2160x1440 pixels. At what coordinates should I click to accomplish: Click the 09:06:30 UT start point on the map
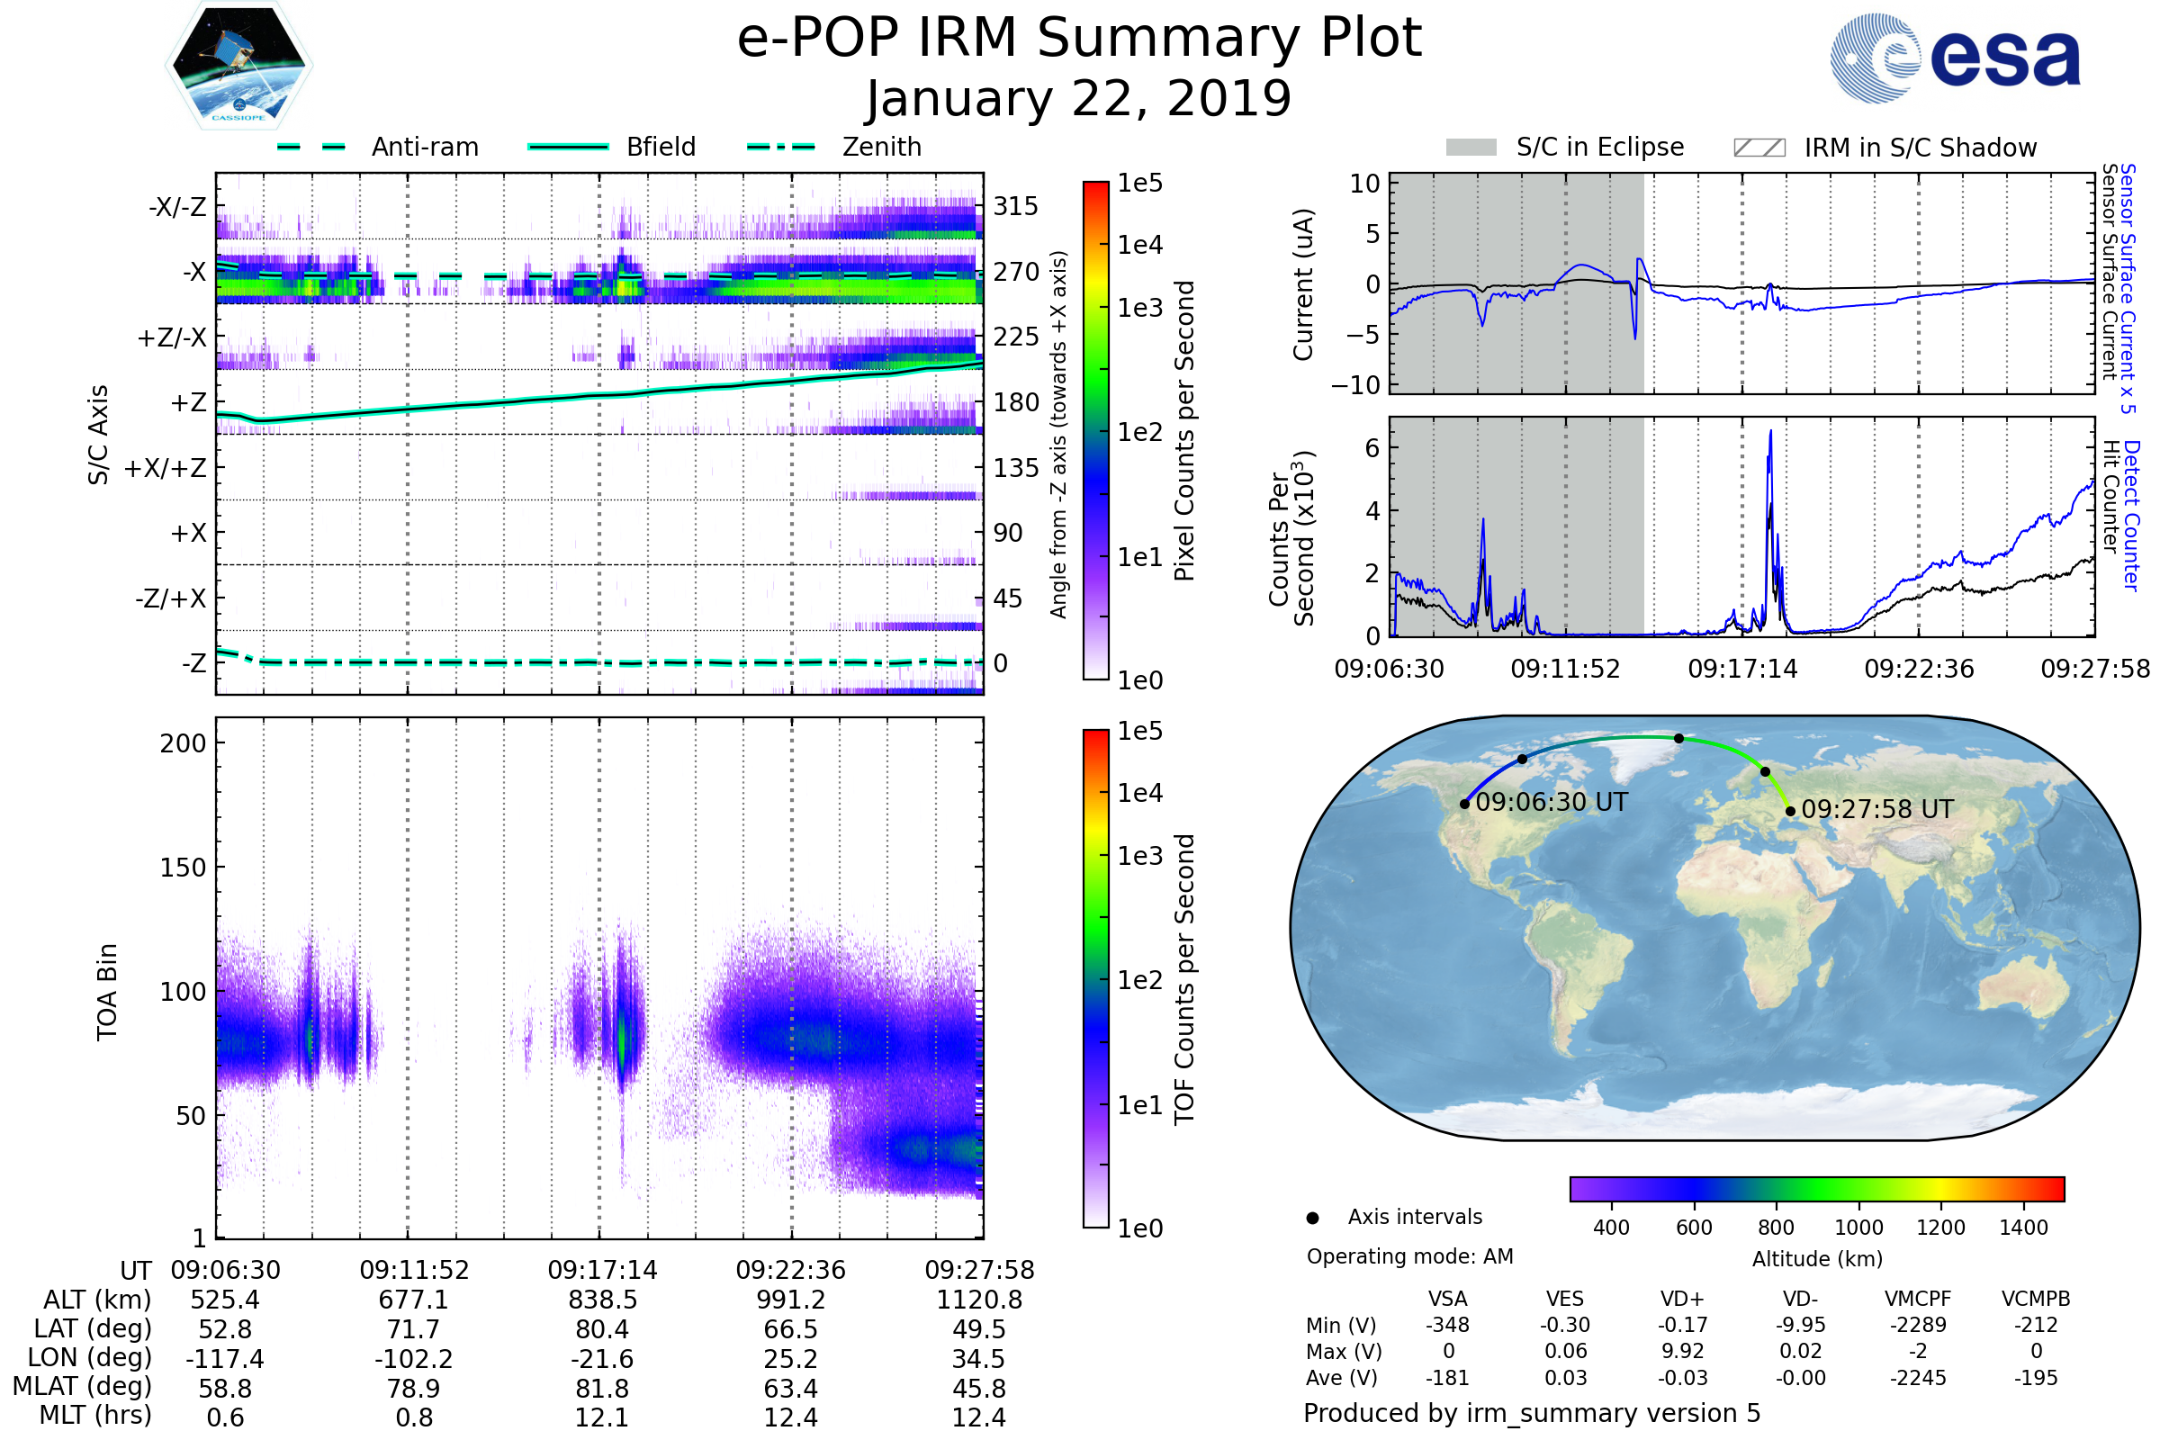click(1465, 805)
